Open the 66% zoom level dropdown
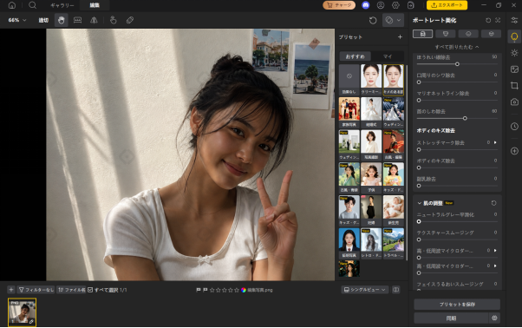522x328 pixels. pos(17,20)
